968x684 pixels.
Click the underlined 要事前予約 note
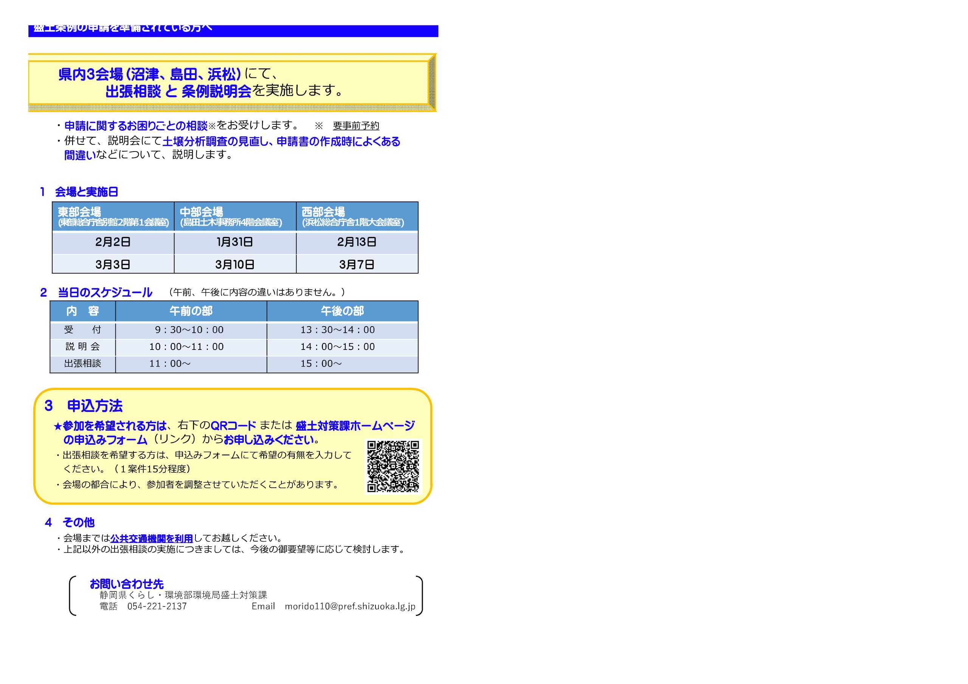[356, 125]
